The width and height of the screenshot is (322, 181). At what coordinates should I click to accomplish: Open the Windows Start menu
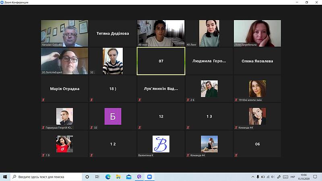coord(5,177)
